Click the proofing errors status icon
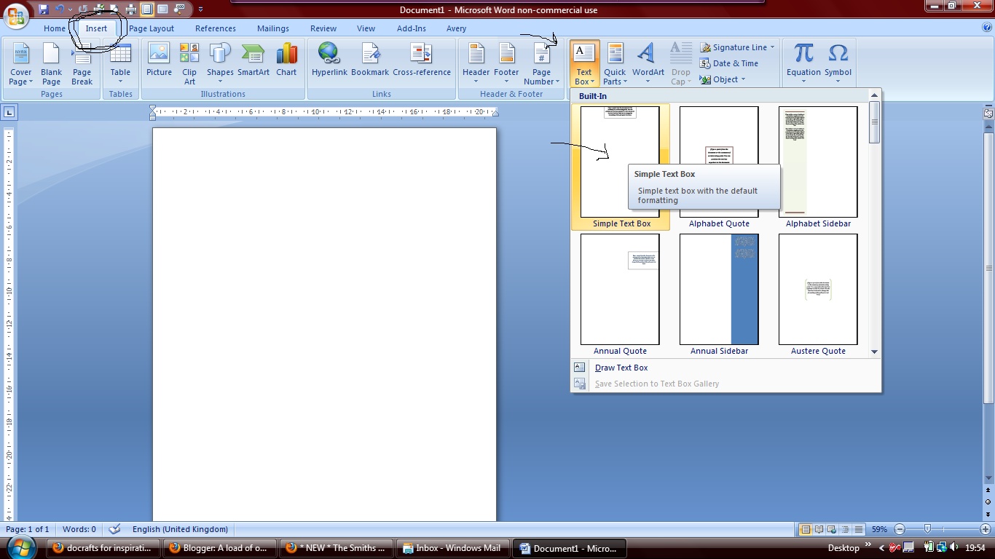 coord(114,529)
